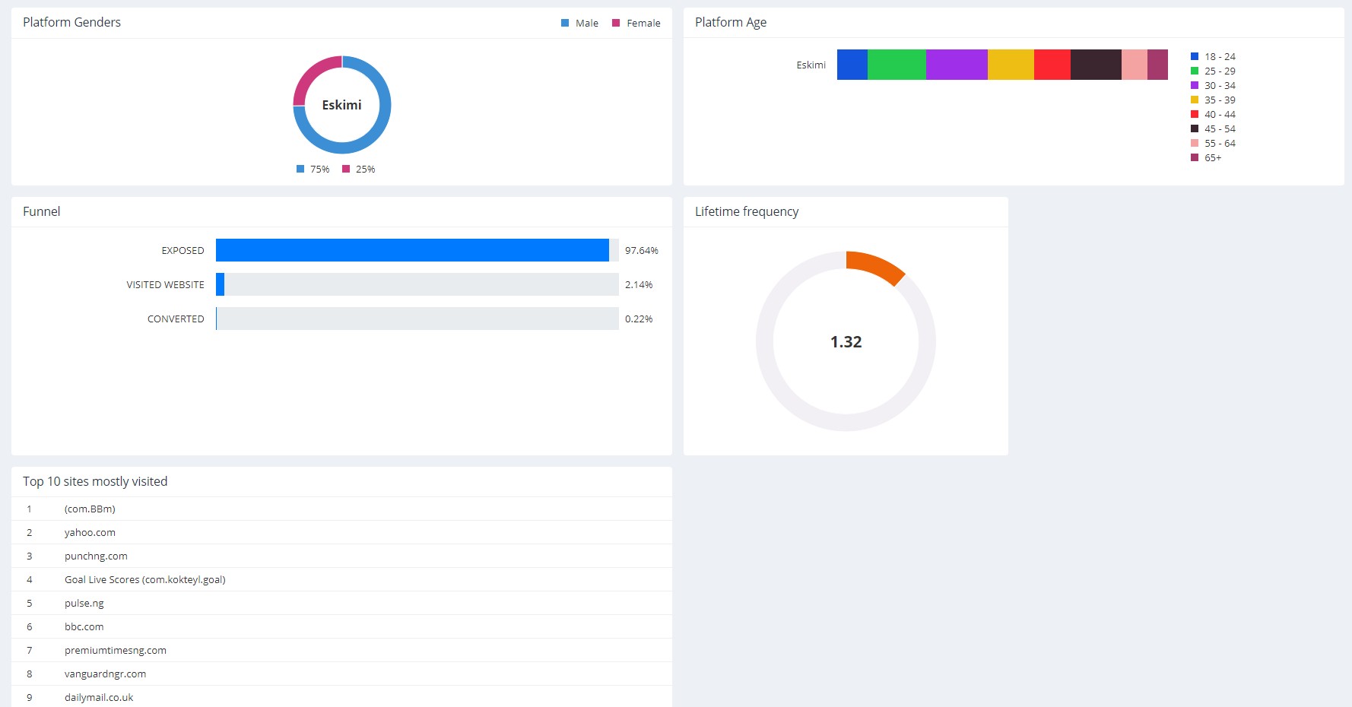Screen dimensions: 1352x707
Task: Select the 97.64% funnel value
Action: click(642, 250)
